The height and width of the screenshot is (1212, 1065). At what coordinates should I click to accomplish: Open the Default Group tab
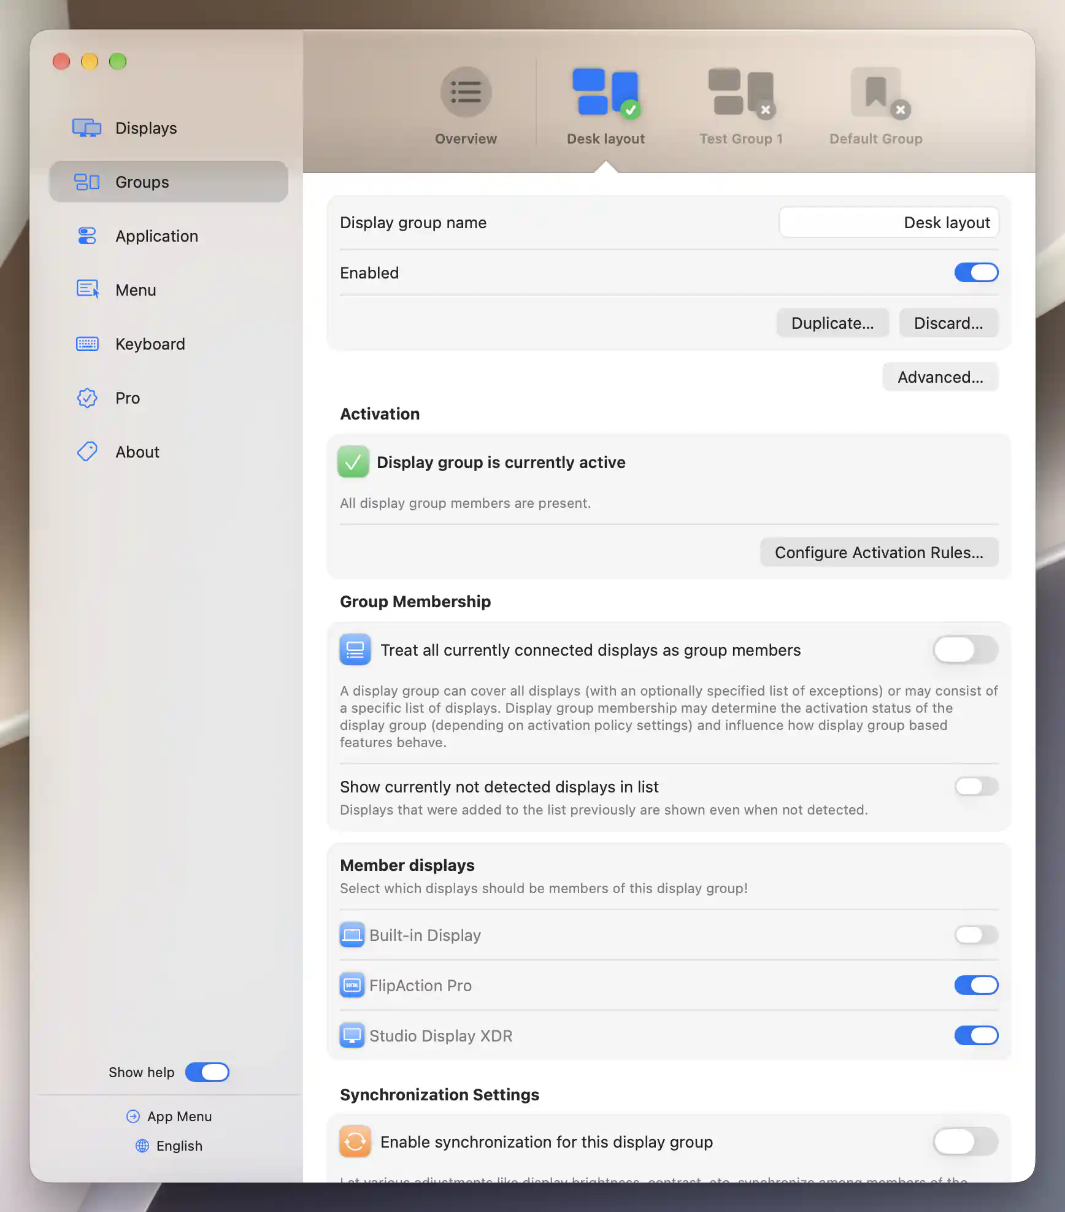875,107
